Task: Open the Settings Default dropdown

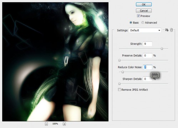Action: [x=145, y=30]
